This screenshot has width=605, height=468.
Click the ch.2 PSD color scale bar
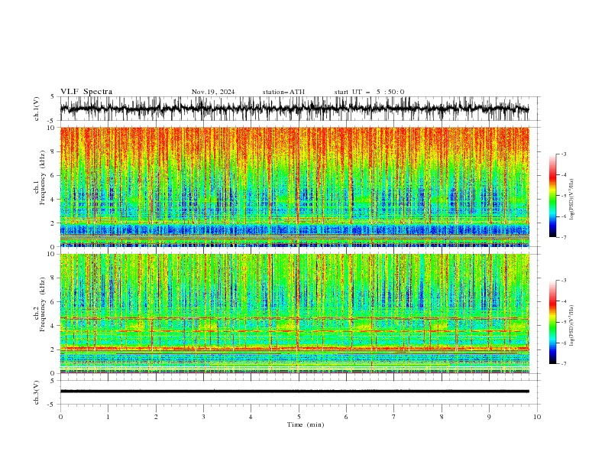(552, 322)
